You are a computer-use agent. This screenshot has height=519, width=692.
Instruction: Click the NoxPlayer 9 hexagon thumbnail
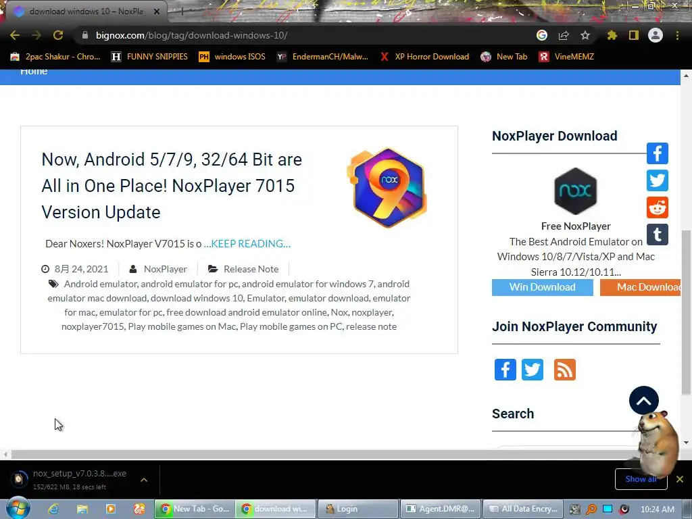pyautogui.click(x=387, y=188)
